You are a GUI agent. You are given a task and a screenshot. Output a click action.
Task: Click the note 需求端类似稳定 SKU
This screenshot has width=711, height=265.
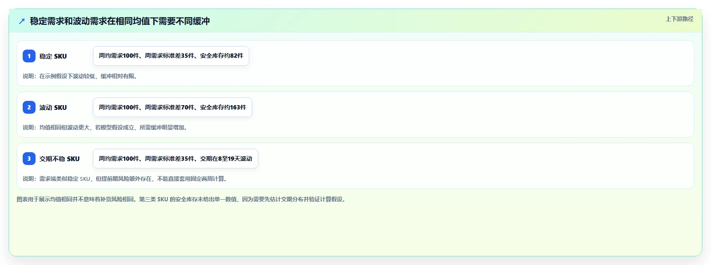pyautogui.click(x=125, y=179)
